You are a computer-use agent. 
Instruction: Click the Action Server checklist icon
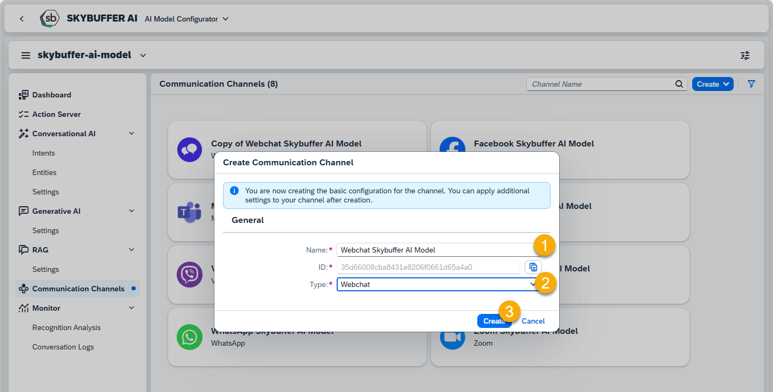23,114
